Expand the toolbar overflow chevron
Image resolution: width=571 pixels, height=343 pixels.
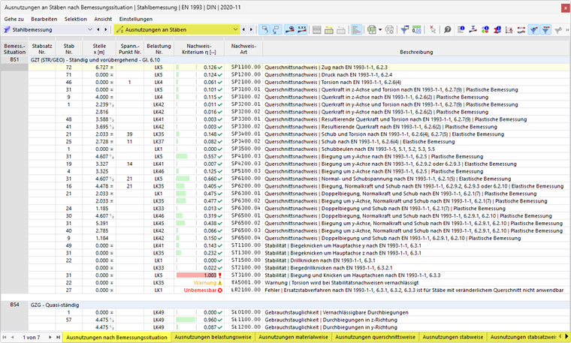(567, 30)
